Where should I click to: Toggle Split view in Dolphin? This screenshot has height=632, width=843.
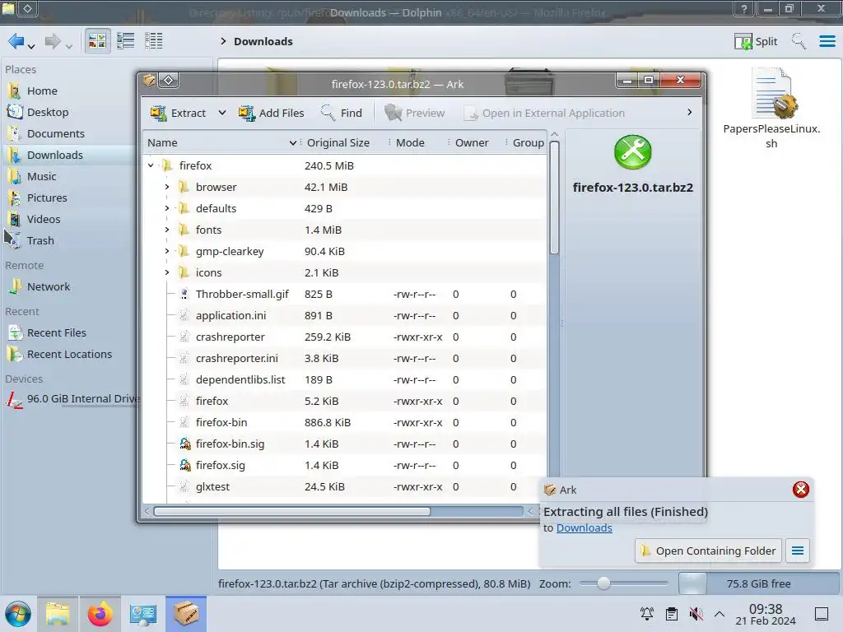click(756, 41)
